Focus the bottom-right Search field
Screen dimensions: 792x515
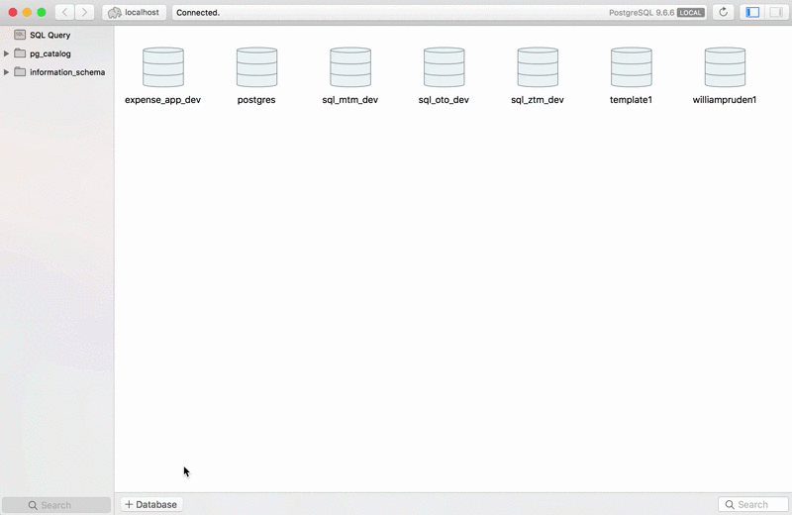[x=753, y=504]
